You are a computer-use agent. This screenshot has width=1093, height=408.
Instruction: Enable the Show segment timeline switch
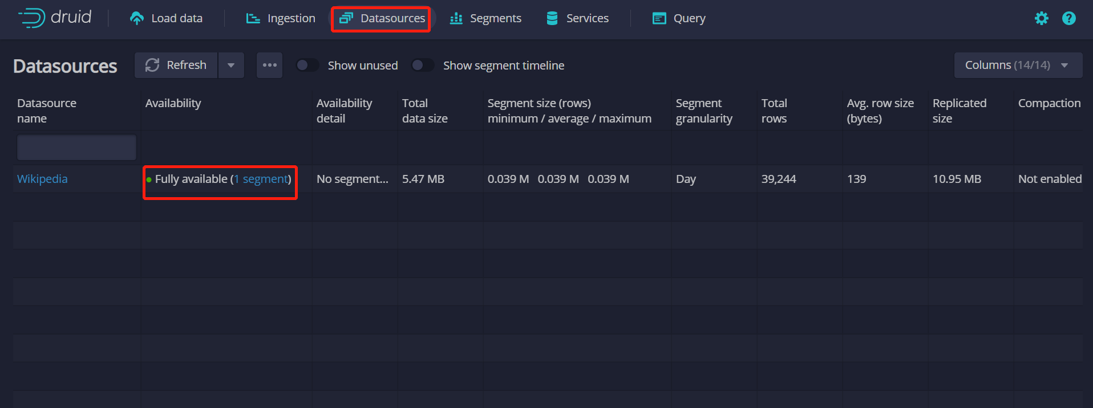[x=423, y=65]
